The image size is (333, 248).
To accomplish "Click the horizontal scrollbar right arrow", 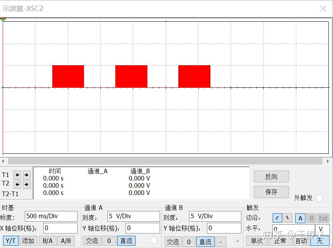I will [328, 161].
